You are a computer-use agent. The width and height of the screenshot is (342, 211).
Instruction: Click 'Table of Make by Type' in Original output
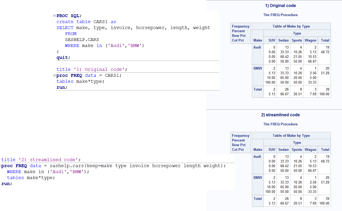pyautogui.click(x=291, y=26)
